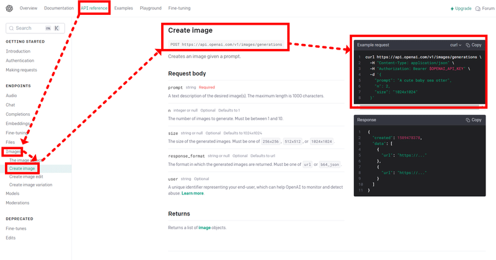496x260 pixels.
Task: Click the 512x512 size value
Action: (x=292, y=142)
